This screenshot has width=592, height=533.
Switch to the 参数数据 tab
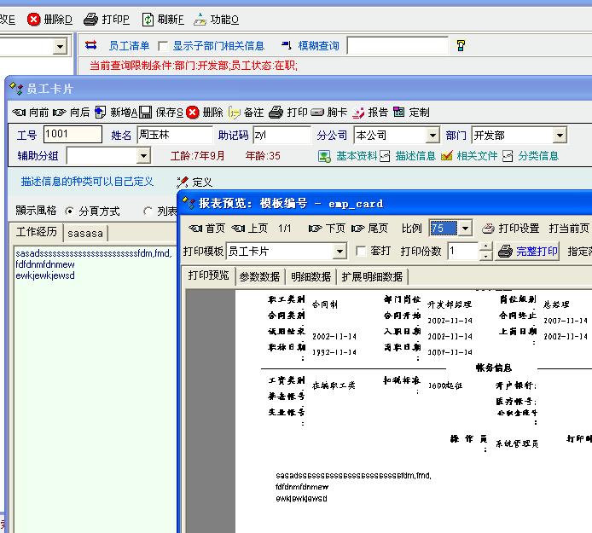[x=259, y=276]
